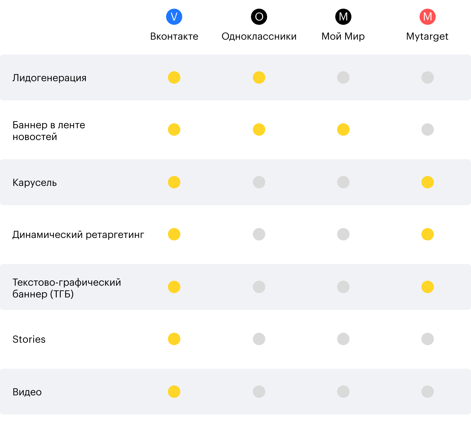The image size is (471, 435).
Task: Click yellow dot for Mytarget ТГБ row
Action: (x=428, y=287)
